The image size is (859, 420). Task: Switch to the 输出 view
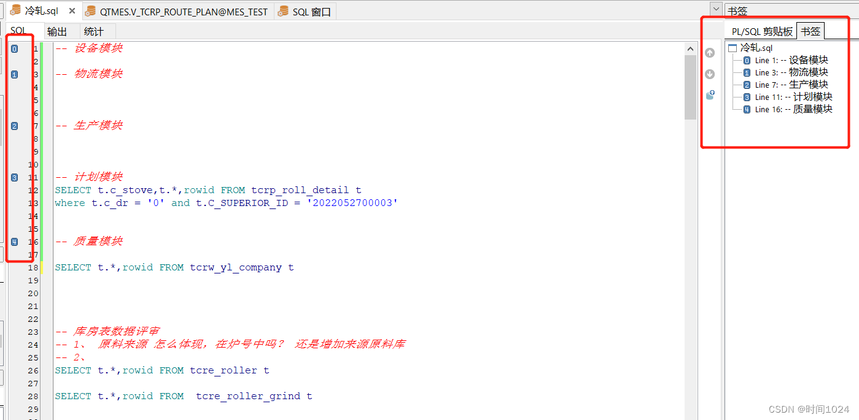click(58, 31)
